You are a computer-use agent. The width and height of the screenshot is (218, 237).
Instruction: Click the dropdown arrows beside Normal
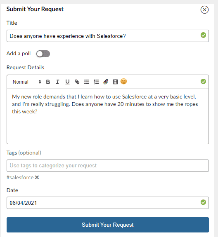pos(40,82)
